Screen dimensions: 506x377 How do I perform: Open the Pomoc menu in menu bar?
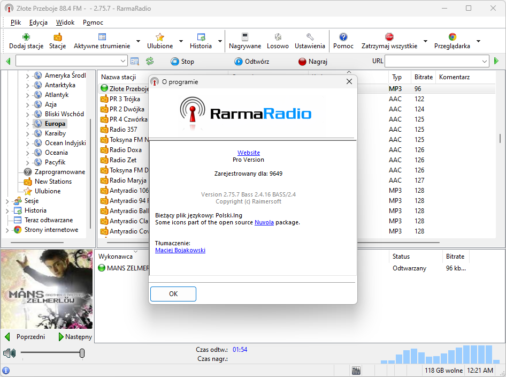point(93,22)
